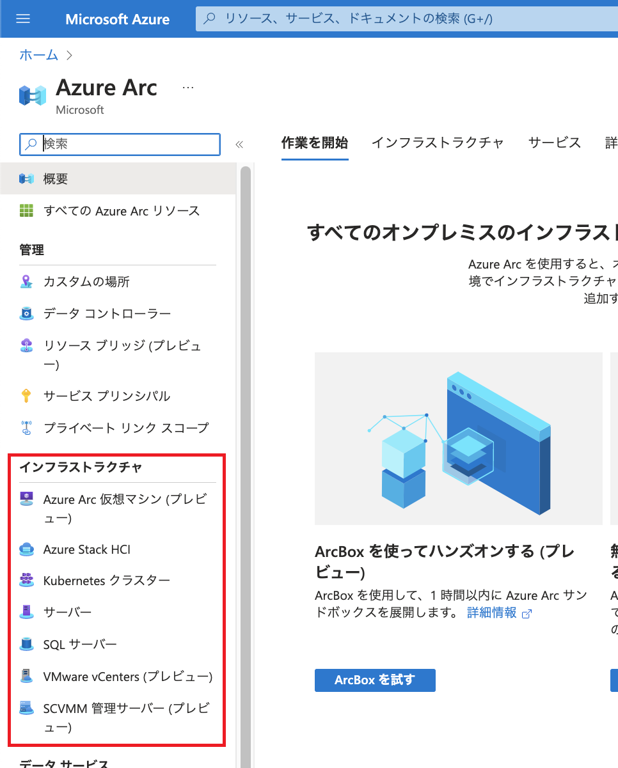Click the インフラストラクチャ section heading in sidebar
Viewport: 618px width, 768px height.
pyautogui.click(x=81, y=467)
